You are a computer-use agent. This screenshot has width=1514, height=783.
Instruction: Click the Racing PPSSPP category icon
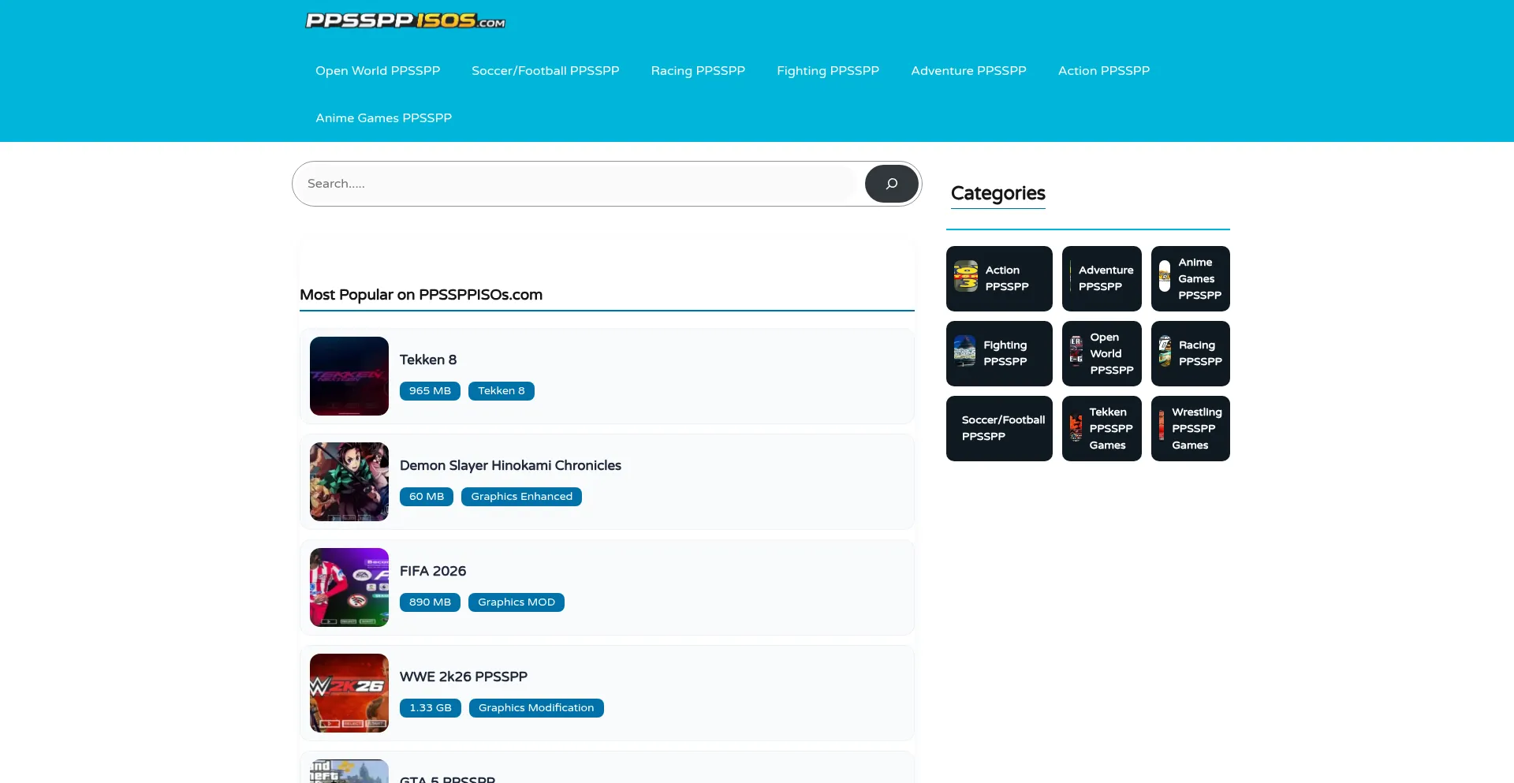(1165, 351)
